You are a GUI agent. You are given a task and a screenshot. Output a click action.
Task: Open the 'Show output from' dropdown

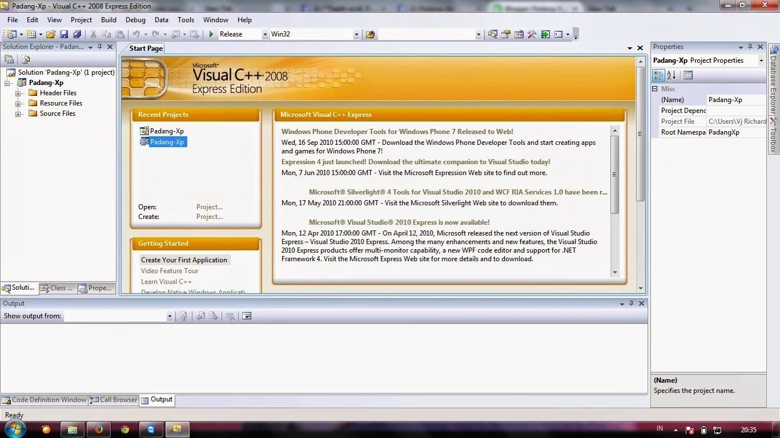pyautogui.click(x=170, y=316)
